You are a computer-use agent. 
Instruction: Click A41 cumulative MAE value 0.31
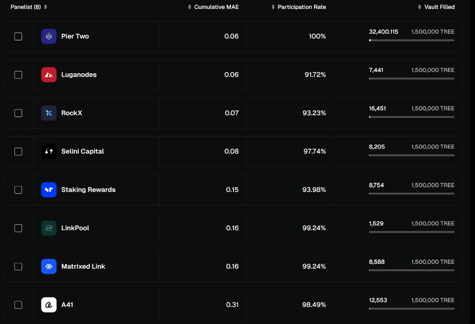click(232, 305)
